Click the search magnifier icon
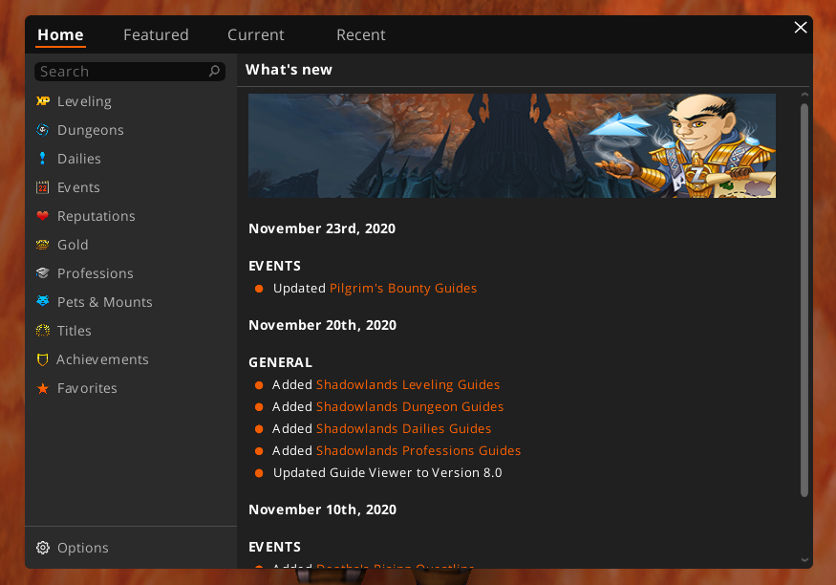Image resolution: width=836 pixels, height=585 pixels. [x=214, y=71]
